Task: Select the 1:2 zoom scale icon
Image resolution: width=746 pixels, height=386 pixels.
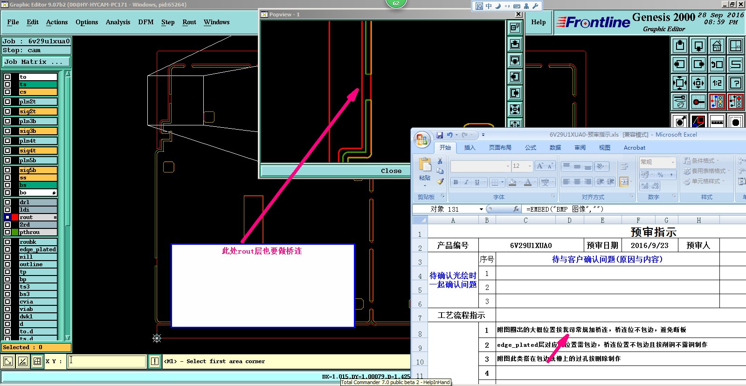Action: click(x=717, y=83)
